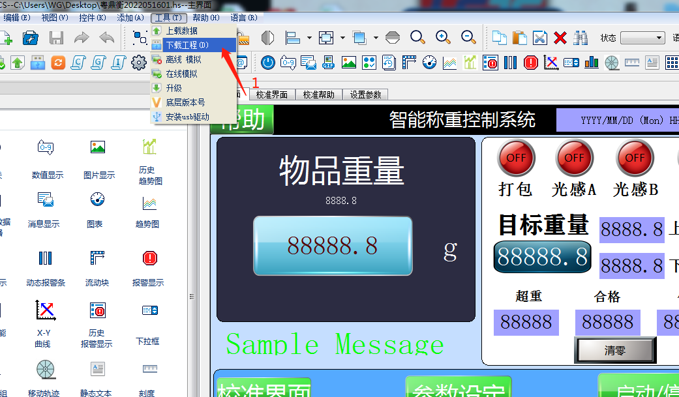Select the 目标重量 88888.8 input field
679x397 pixels.
(543, 257)
